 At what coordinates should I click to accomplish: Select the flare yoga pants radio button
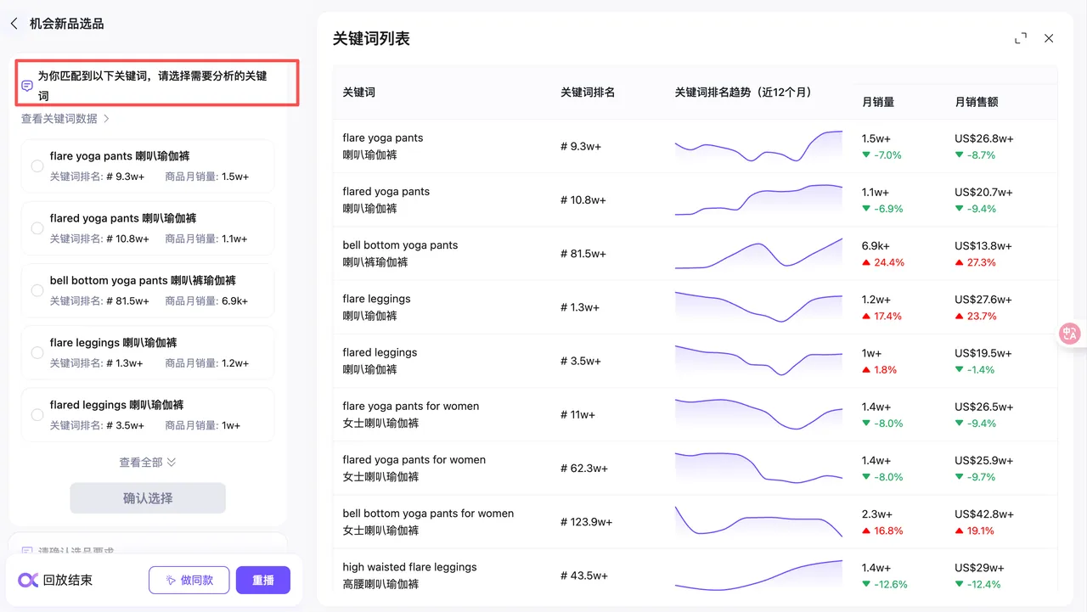click(x=37, y=166)
